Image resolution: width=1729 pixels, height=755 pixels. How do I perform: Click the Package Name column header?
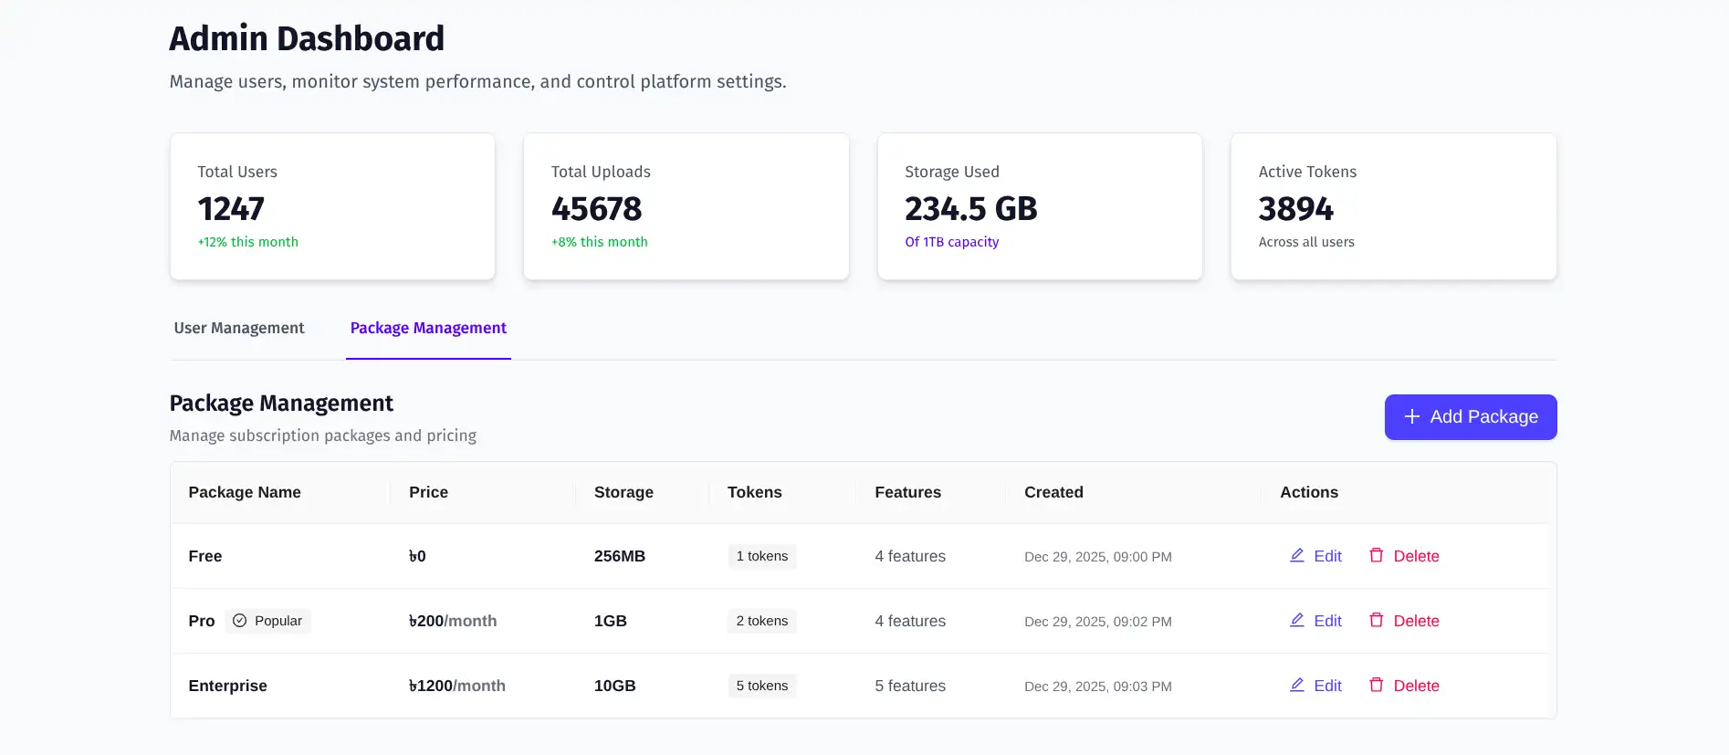245,492
